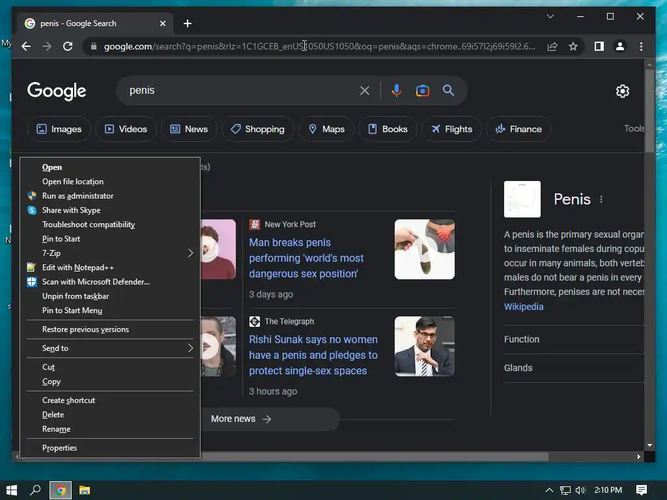Viewport: 667px width, 500px height.
Task: Click the Rishi Sunak article thumbnail
Action: 425,346
